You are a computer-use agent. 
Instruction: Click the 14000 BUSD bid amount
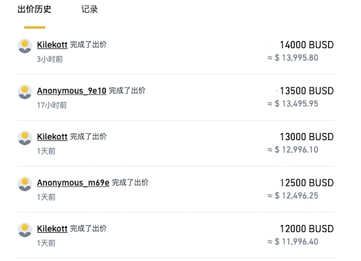pyautogui.click(x=306, y=45)
